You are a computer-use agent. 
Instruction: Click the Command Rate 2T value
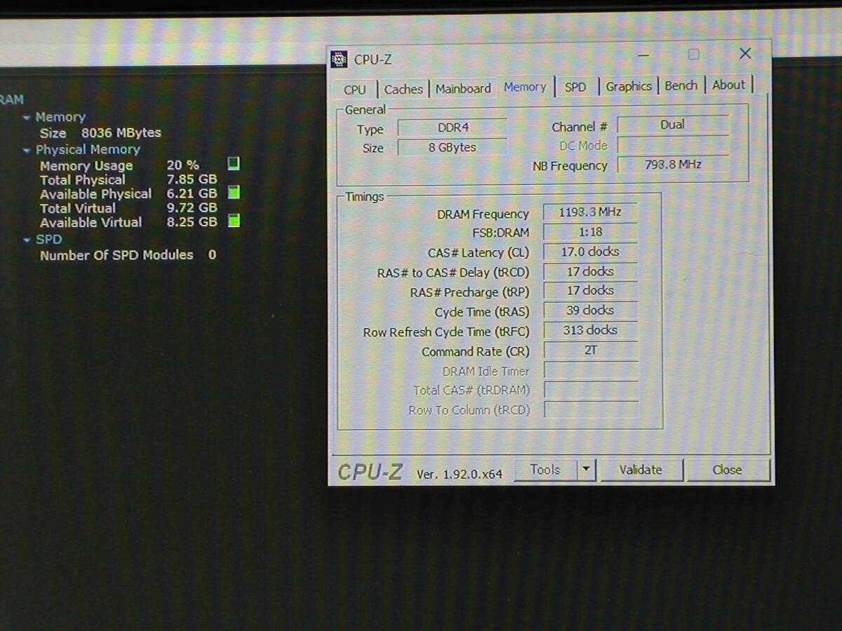(x=590, y=350)
